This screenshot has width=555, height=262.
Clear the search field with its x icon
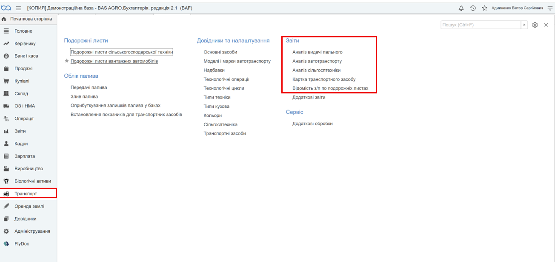click(524, 25)
